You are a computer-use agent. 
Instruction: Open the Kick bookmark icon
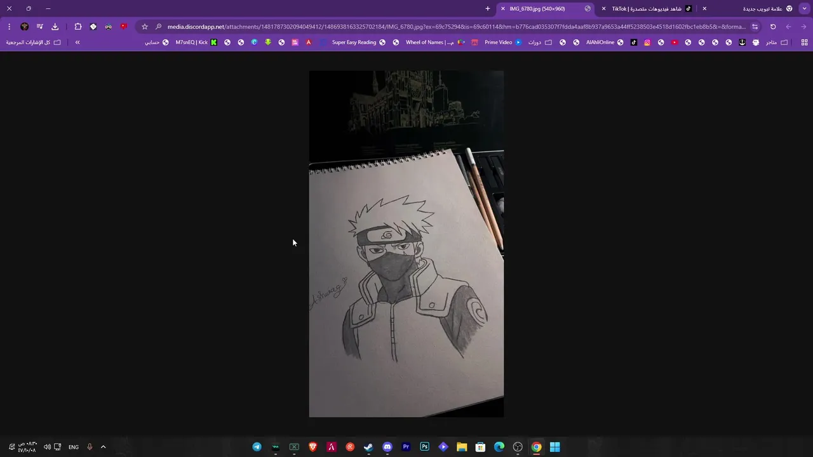pos(214,43)
